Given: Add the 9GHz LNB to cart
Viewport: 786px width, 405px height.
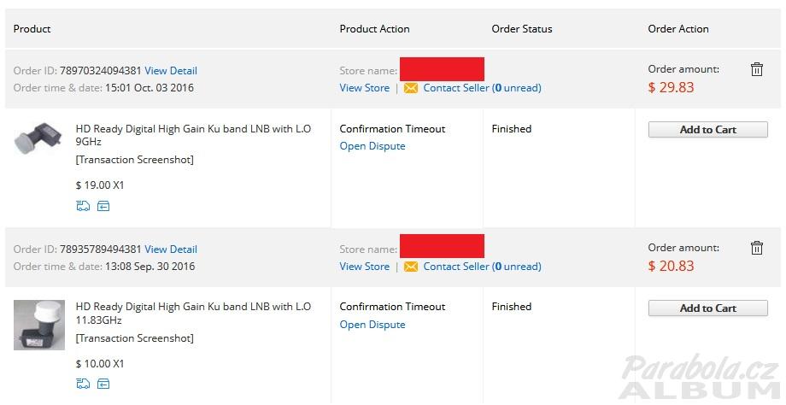Looking at the screenshot, I should tap(707, 129).
